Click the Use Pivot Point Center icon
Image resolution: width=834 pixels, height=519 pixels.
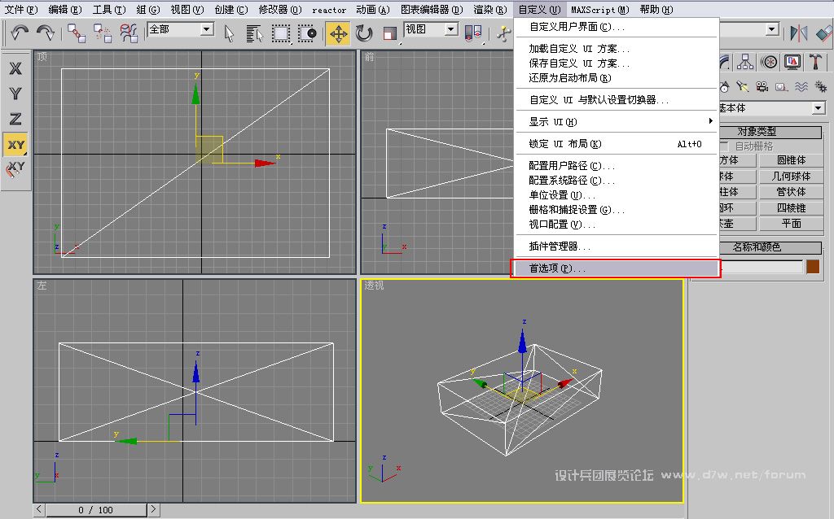tap(473, 33)
